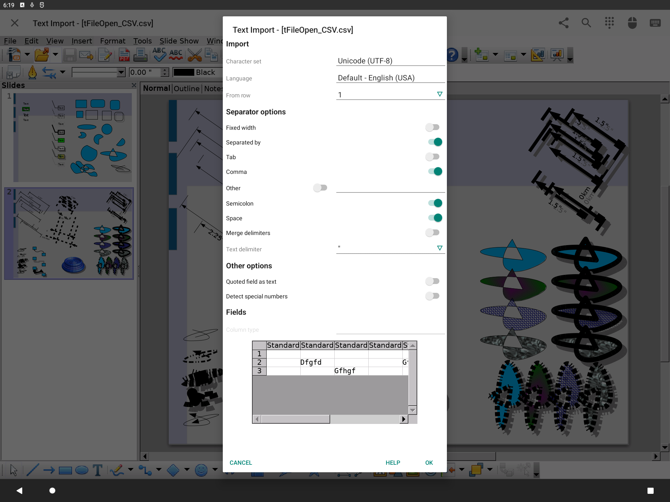670x502 pixels.
Task: Open the dotted grid menu icon
Action: (x=609, y=23)
